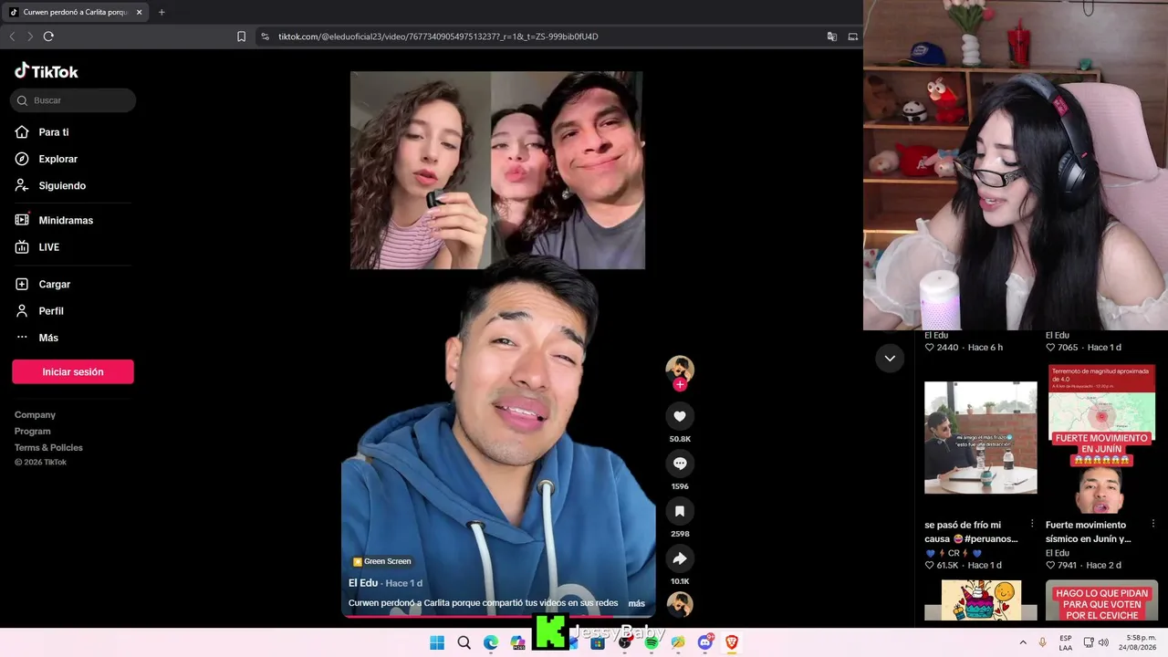The height and width of the screenshot is (657, 1168).
Task: Open the 'se pasó de frío mi causa' thumbnail
Action: [x=981, y=438]
